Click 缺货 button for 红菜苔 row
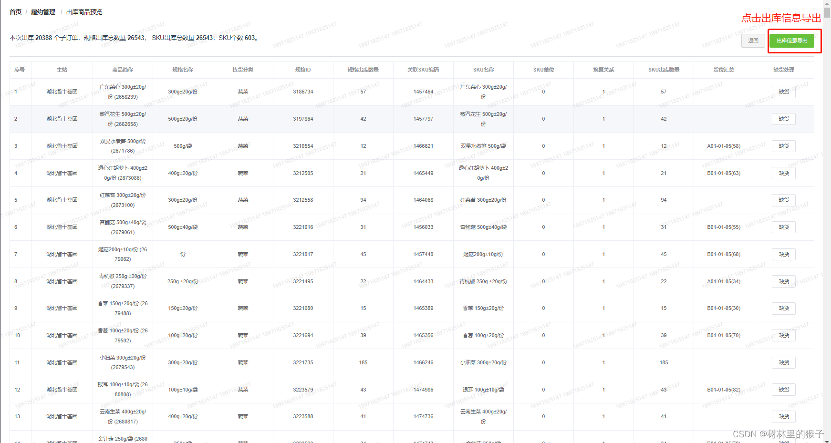The height and width of the screenshot is (443, 831). (x=784, y=200)
